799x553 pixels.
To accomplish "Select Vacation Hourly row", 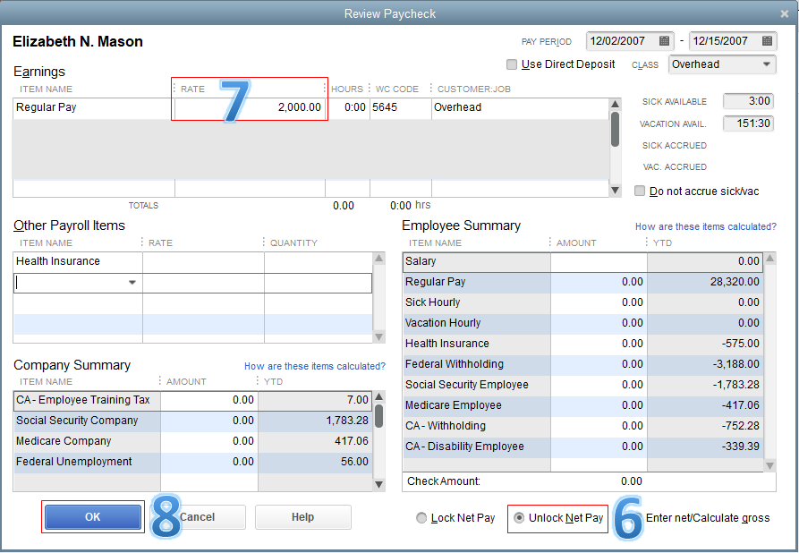I will [583, 323].
